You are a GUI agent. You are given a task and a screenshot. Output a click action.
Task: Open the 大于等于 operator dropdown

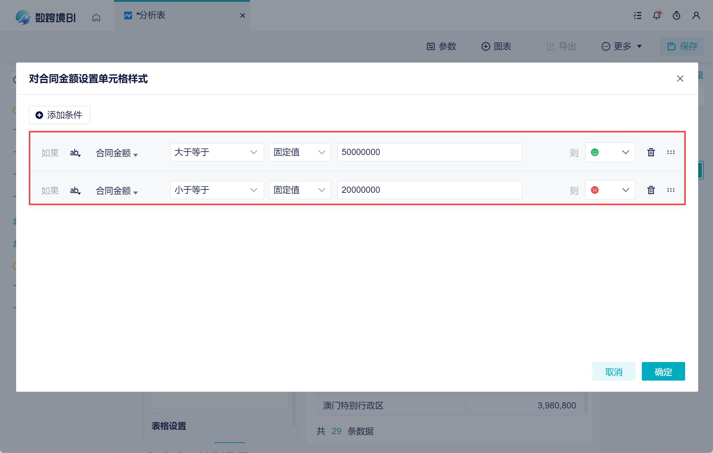217,152
